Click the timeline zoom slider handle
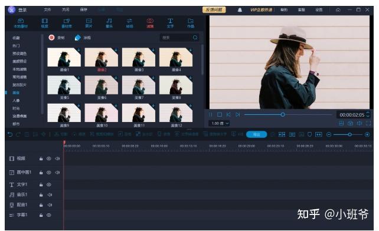Viewport: 379px width, 231px height. click(349, 134)
